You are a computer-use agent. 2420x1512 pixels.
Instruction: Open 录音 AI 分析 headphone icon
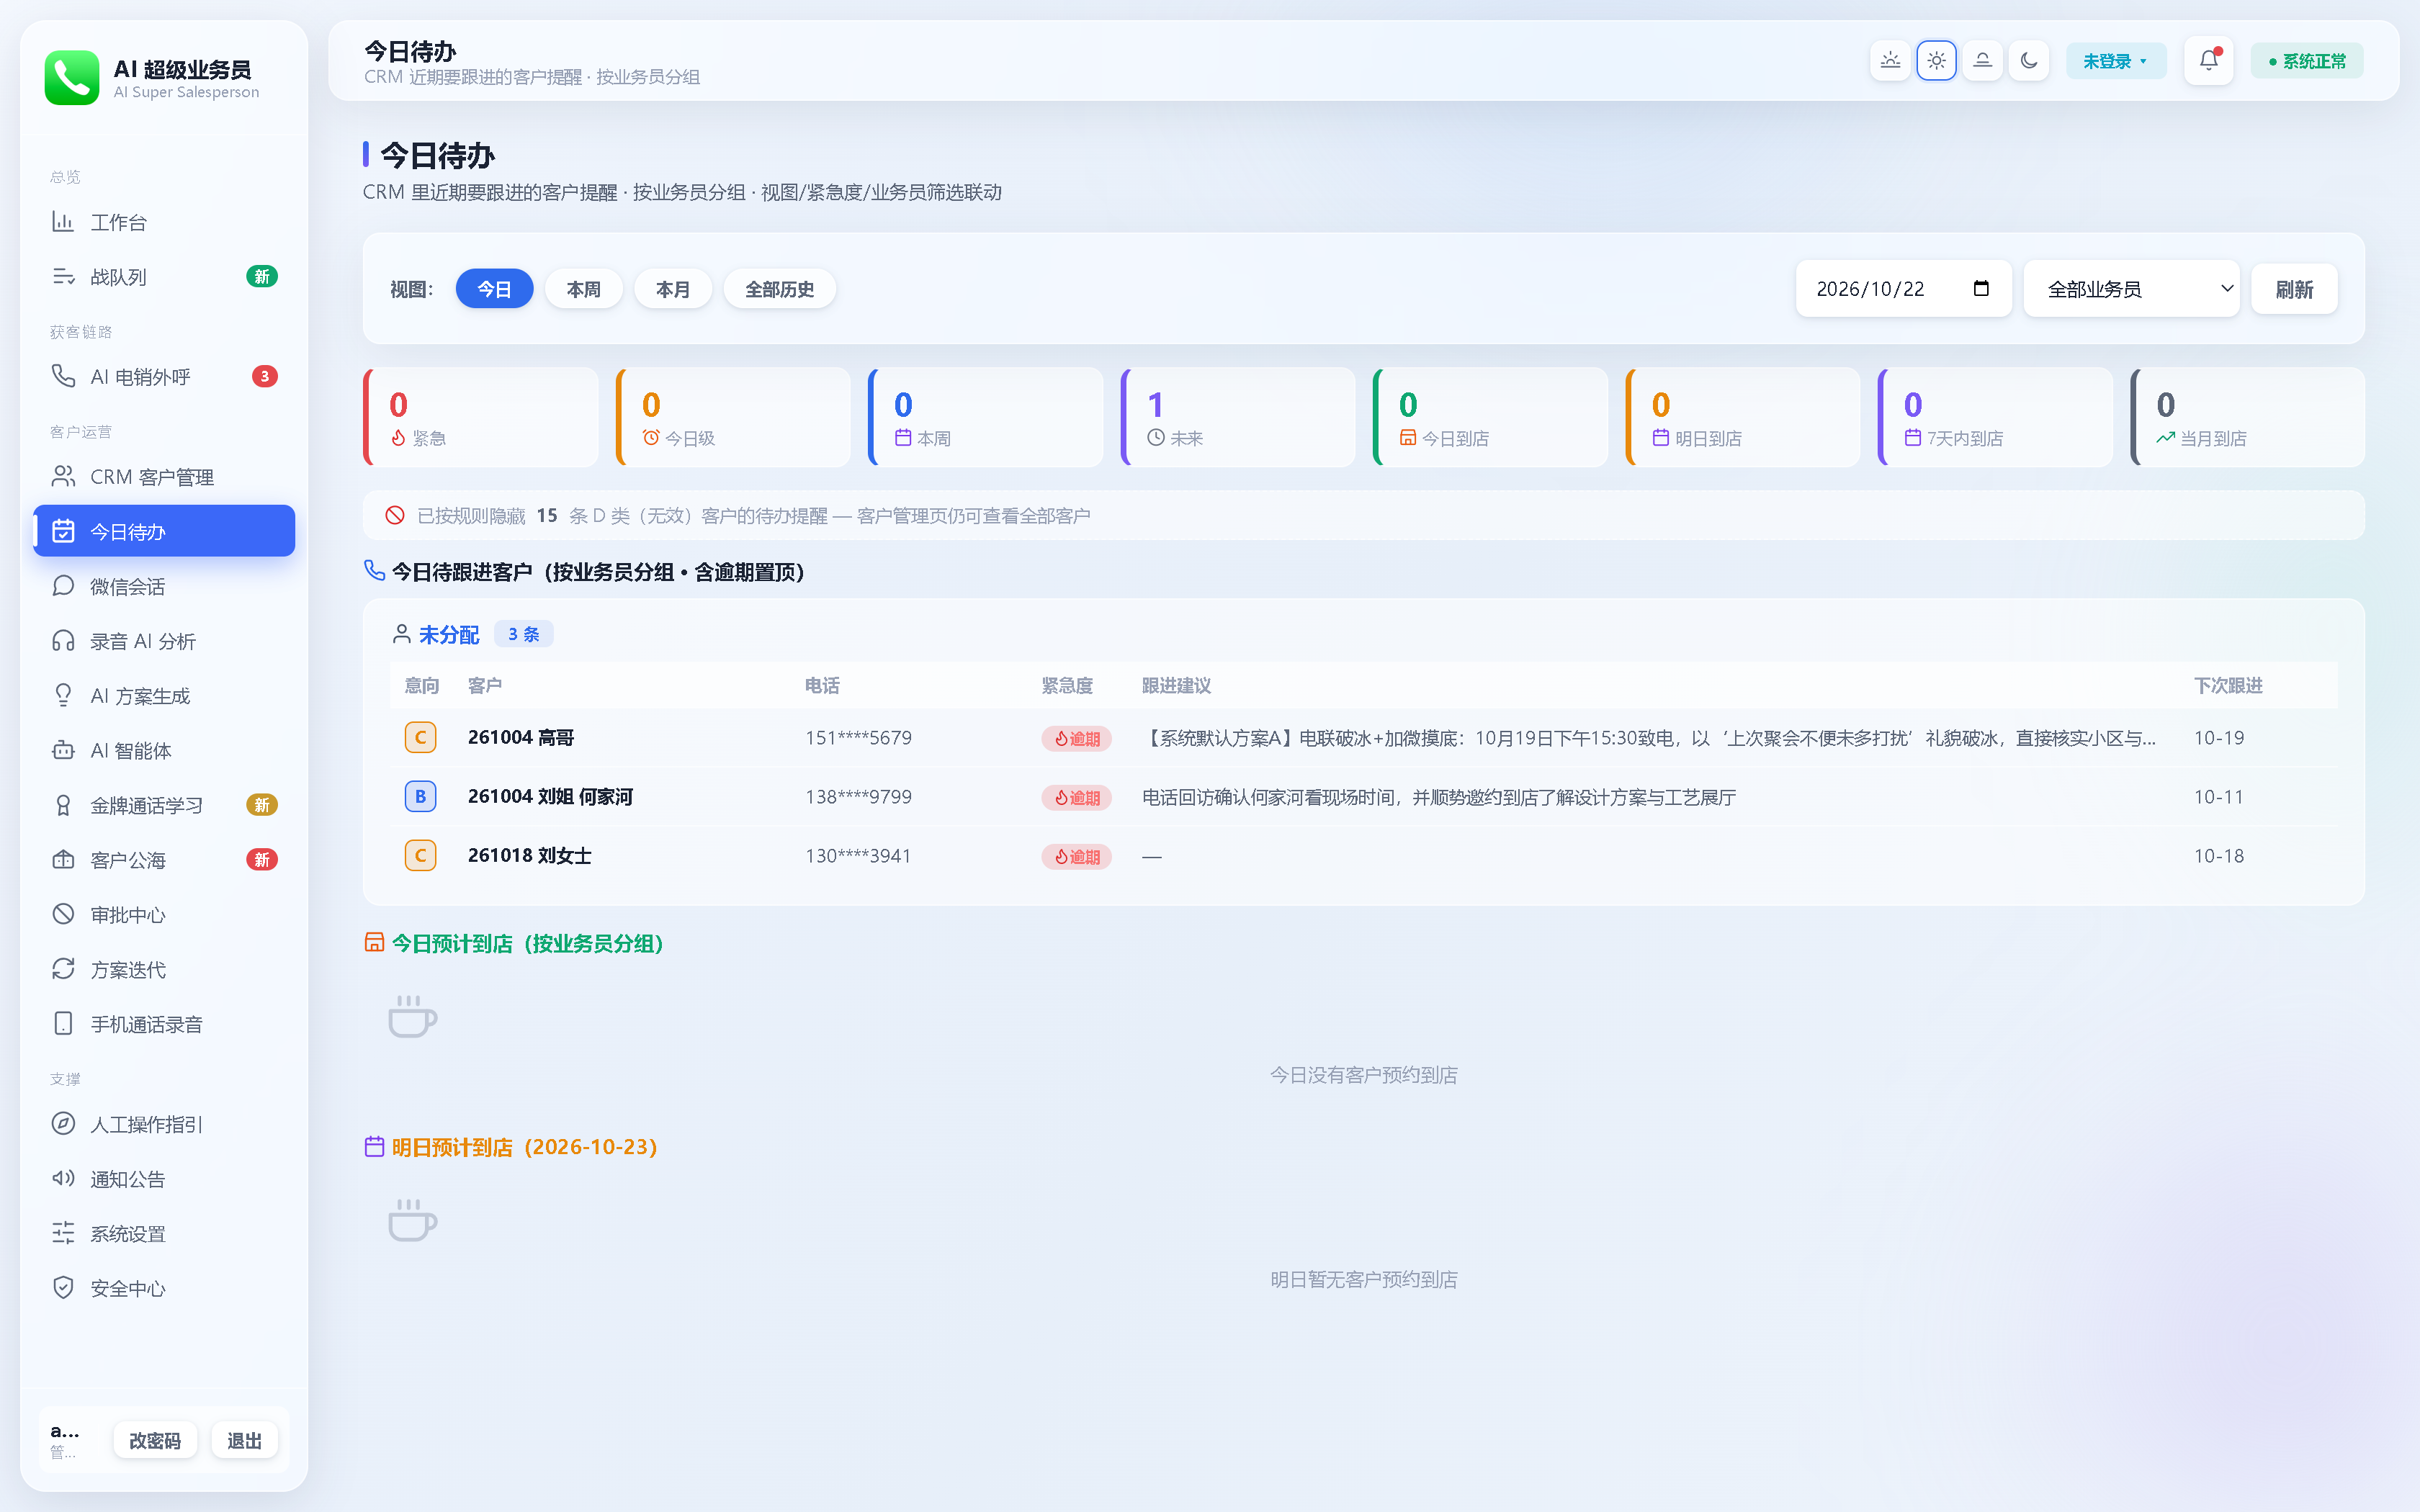(63, 641)
